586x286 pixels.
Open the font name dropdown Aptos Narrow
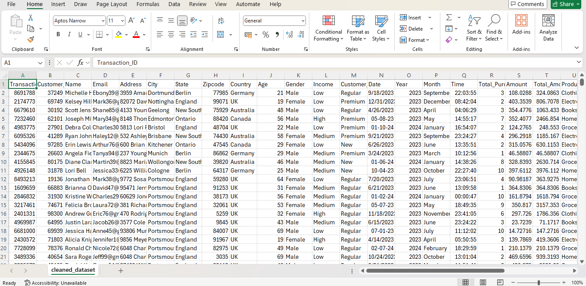coord(103,21)
